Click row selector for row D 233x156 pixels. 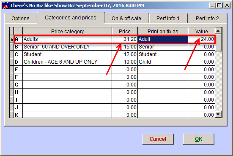[x=12, y=62]
